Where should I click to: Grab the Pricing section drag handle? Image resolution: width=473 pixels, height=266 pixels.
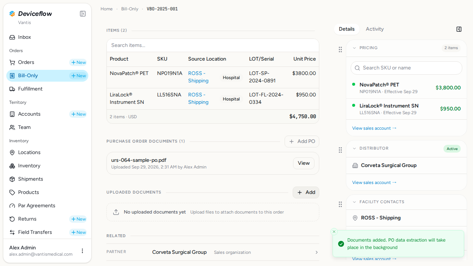pos(340,50)
